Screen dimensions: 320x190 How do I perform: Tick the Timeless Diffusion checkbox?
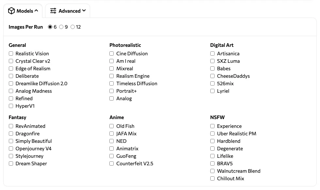coord(112,84)
